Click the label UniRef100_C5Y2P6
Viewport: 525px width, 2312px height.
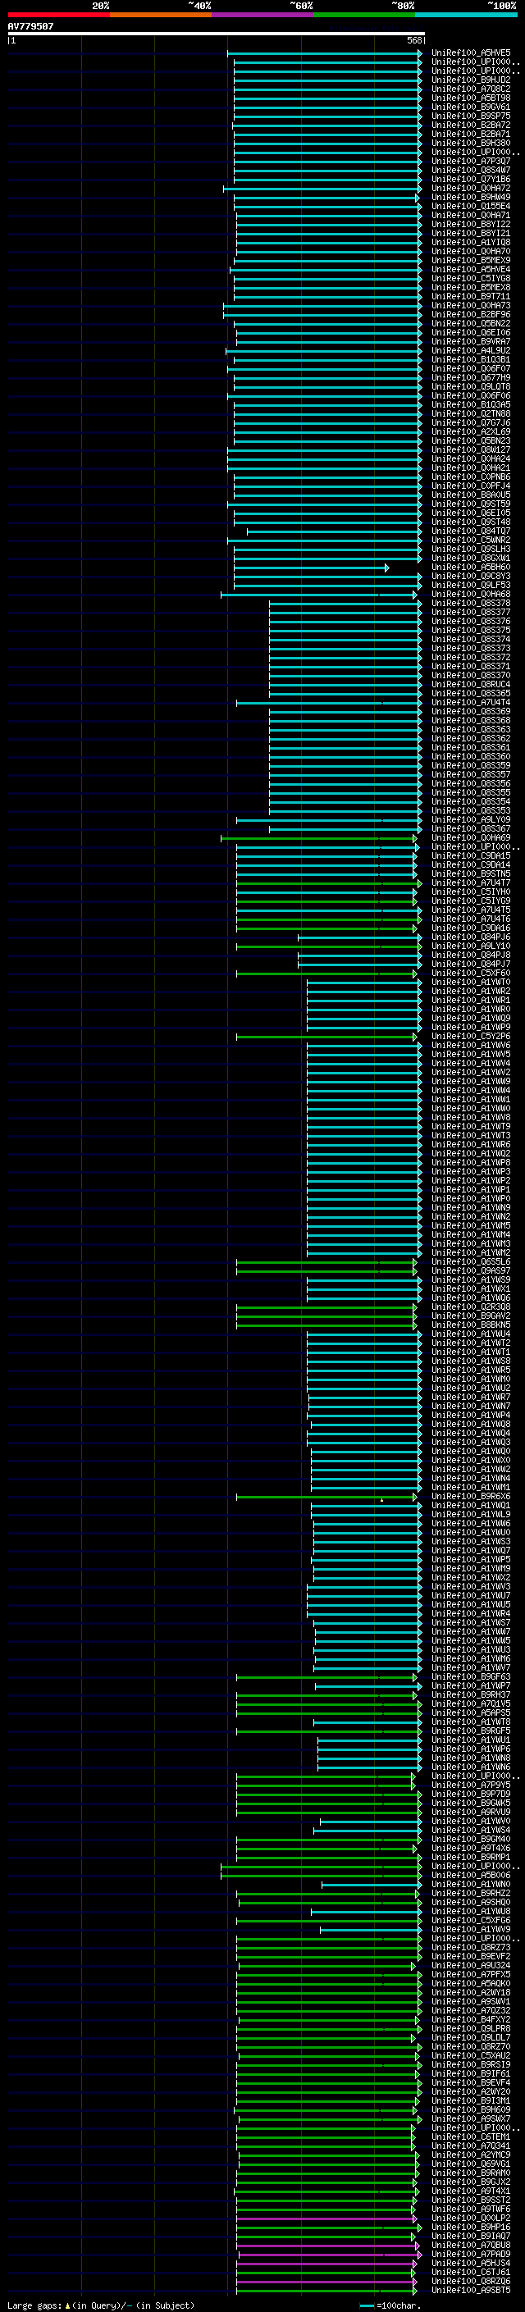pos(471,1037)
